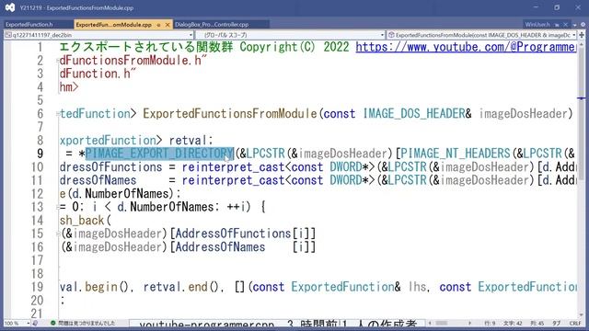Click AddressOfNames on line 16

tap(220, 247)
